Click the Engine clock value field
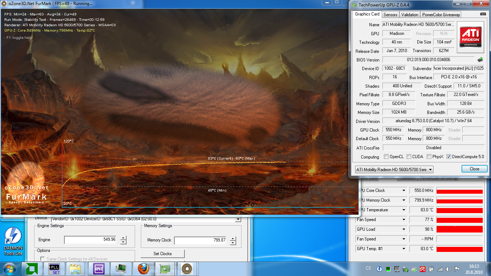The width and height of the screenshot is (491, 276). pos(91,240)
